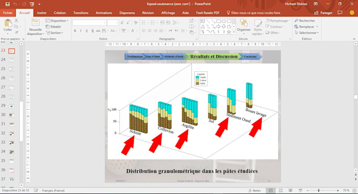Add a slide with Nouvelle diapositive
Viewport: 358px width, 194px height.
35,27
